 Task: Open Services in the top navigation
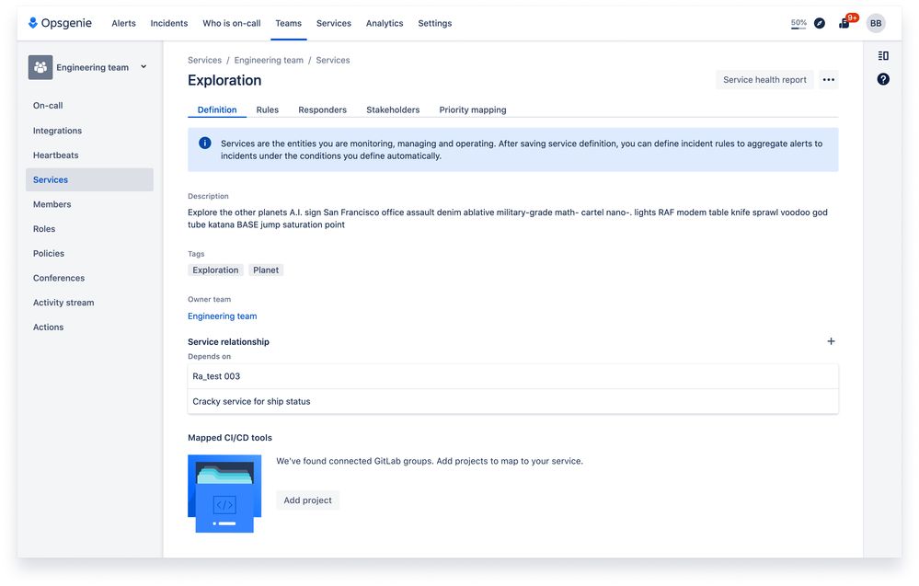[x=334, y=23]
